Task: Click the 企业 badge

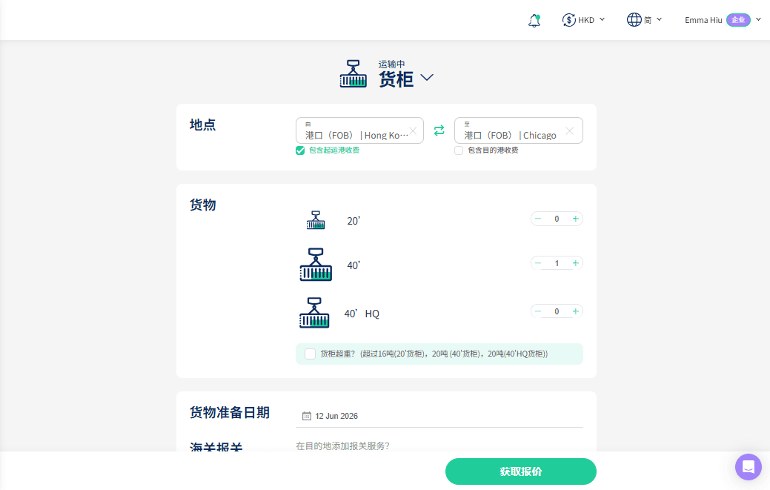Action: coord(738,19)
